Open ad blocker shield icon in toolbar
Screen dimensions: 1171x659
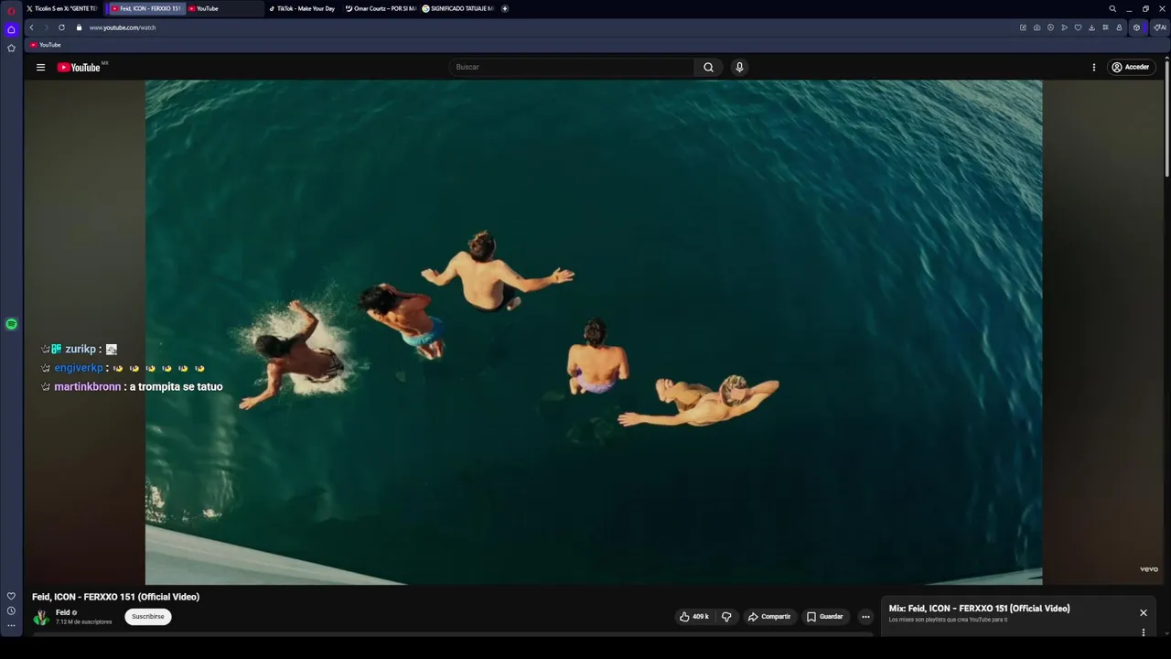tap(1050, 27)
